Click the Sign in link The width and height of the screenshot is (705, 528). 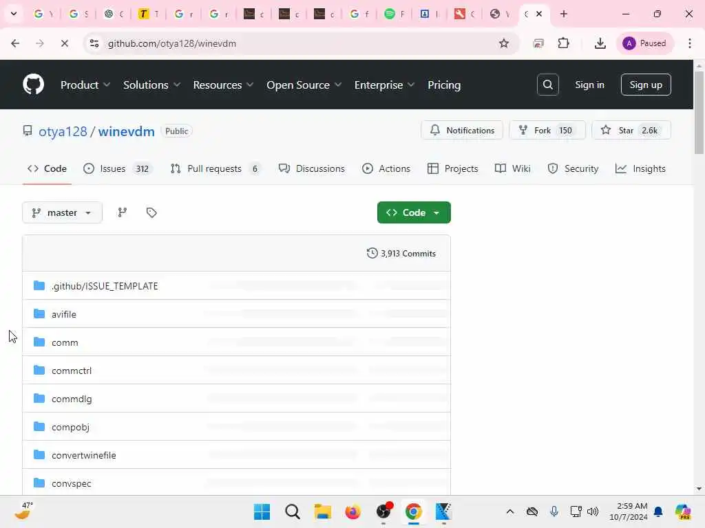coord(589,85)
